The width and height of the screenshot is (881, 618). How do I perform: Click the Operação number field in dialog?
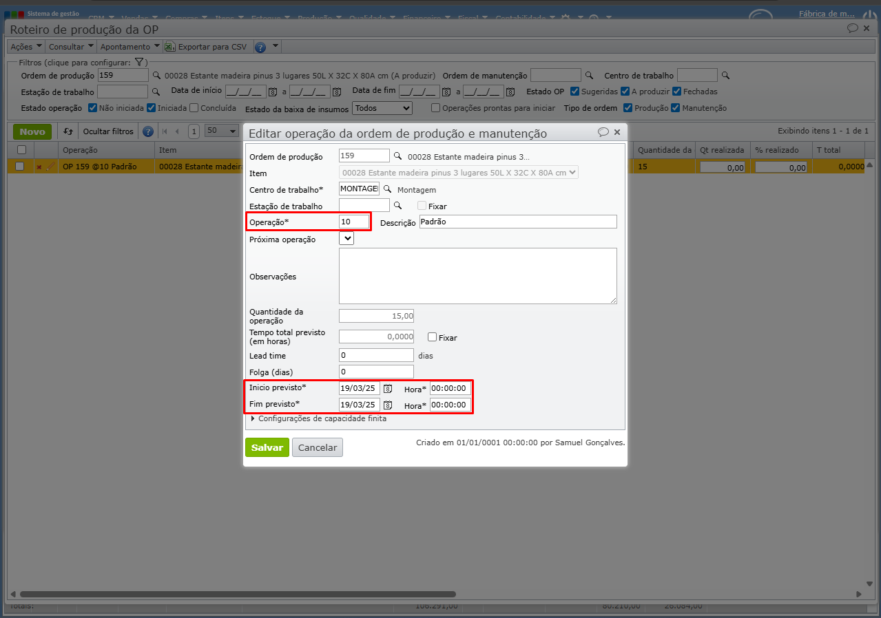(x=354, y=222)
